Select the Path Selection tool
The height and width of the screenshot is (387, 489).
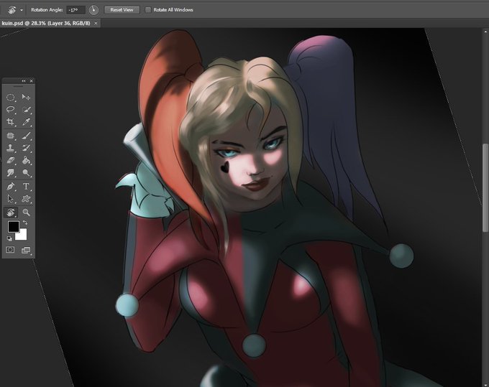[x=11, y=199]
